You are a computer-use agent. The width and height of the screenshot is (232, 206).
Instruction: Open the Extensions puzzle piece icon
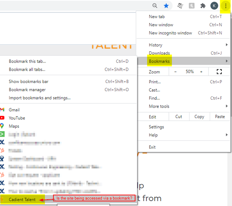[x=203, y=6]
